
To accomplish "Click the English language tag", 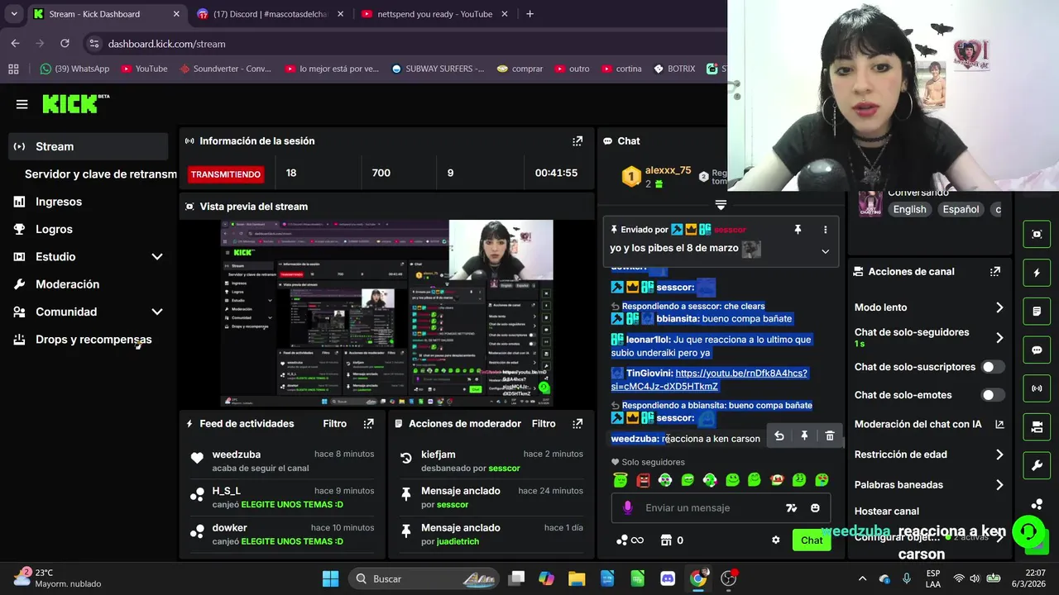I will pyautogui.click(x=909, y=210).
